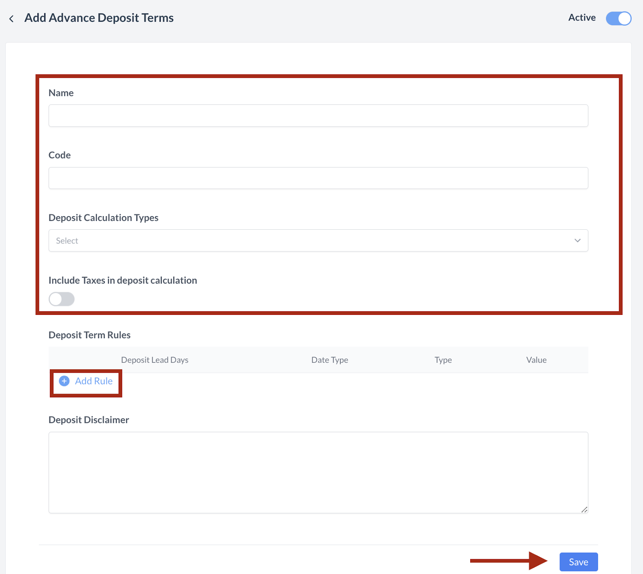Click the Add Rule link text
Screen dimensions: 643x574
(x=94, y=381)
